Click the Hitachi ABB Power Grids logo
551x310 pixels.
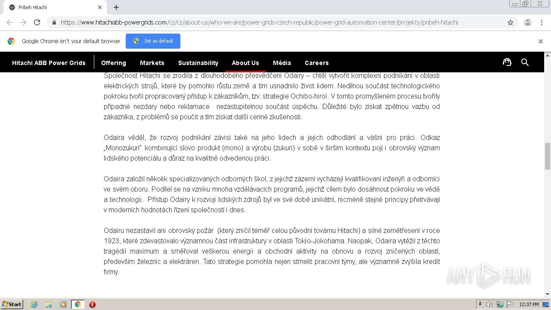pyautogui.click(x=49, y=63)
